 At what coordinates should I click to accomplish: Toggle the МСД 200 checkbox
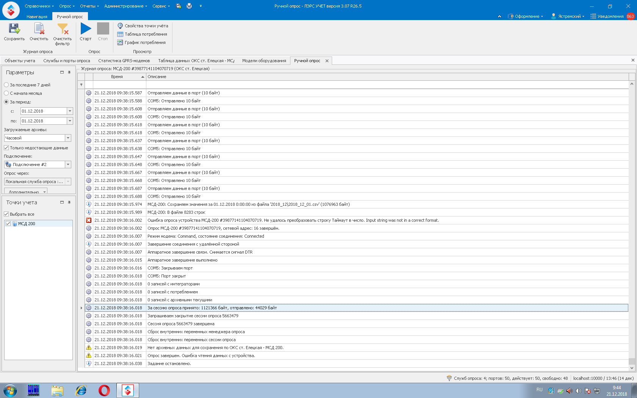tap(8, 224)
